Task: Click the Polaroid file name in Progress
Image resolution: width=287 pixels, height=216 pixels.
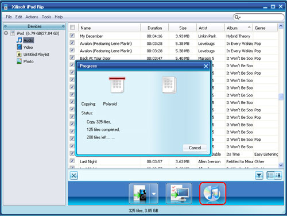Action: [x=110, y=104]
